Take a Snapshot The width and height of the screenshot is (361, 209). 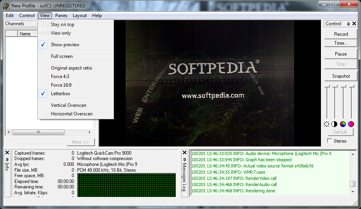click(x=341, y=76)
